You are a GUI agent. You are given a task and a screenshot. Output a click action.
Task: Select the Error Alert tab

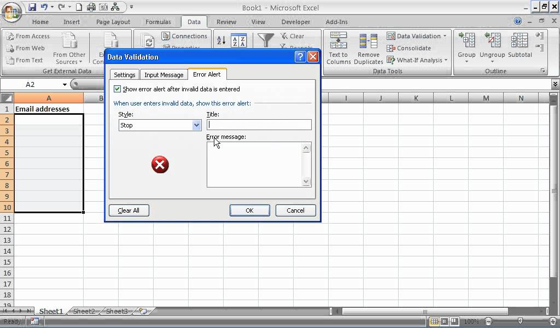[207, 74]
